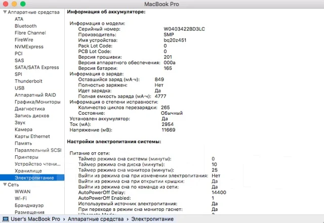Image resolution: width=324 pixels, height=223 pixels.
Task: Select Запись дисков in sidebar
Action: (32, 116)
